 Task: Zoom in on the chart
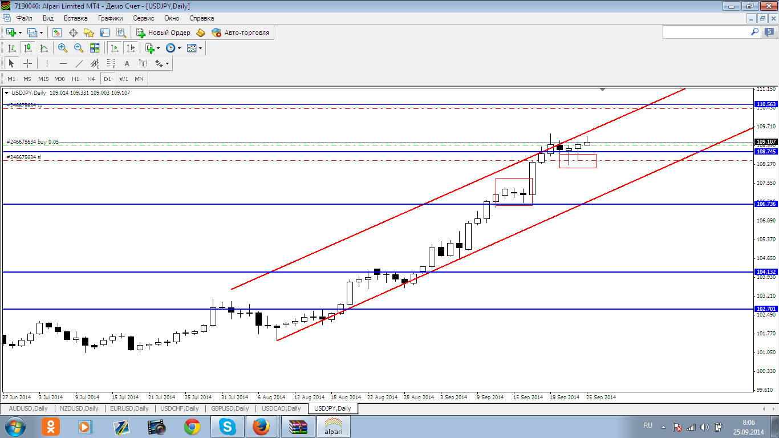point(63,48)
